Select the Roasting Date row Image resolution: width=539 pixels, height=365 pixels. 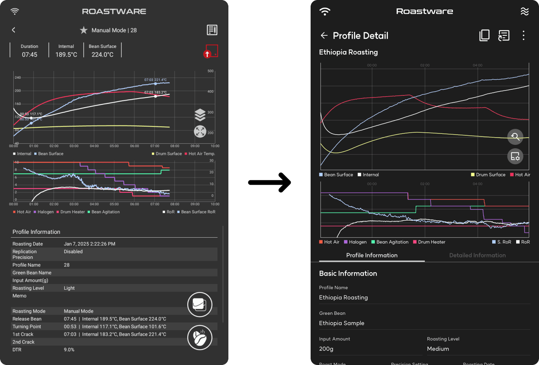(114, 244)
